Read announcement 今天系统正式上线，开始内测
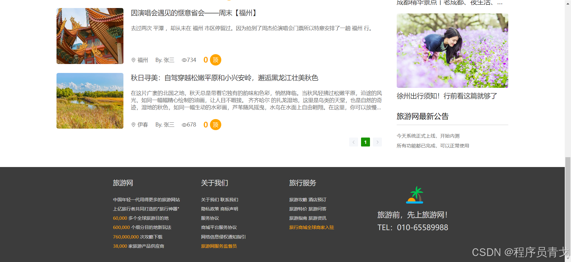Screen dimensions: 571x262 [428, 136]
